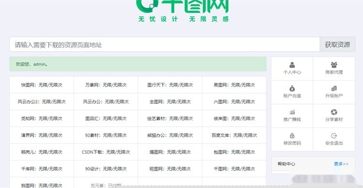
Task: Select the 千库网：无限/无限次 cell
Action: click(x=42, y=169)
